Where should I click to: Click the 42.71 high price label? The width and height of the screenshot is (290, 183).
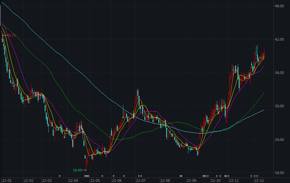pos(11,35)
